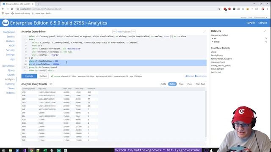Open Security in the sidebar

click(10, 50)
